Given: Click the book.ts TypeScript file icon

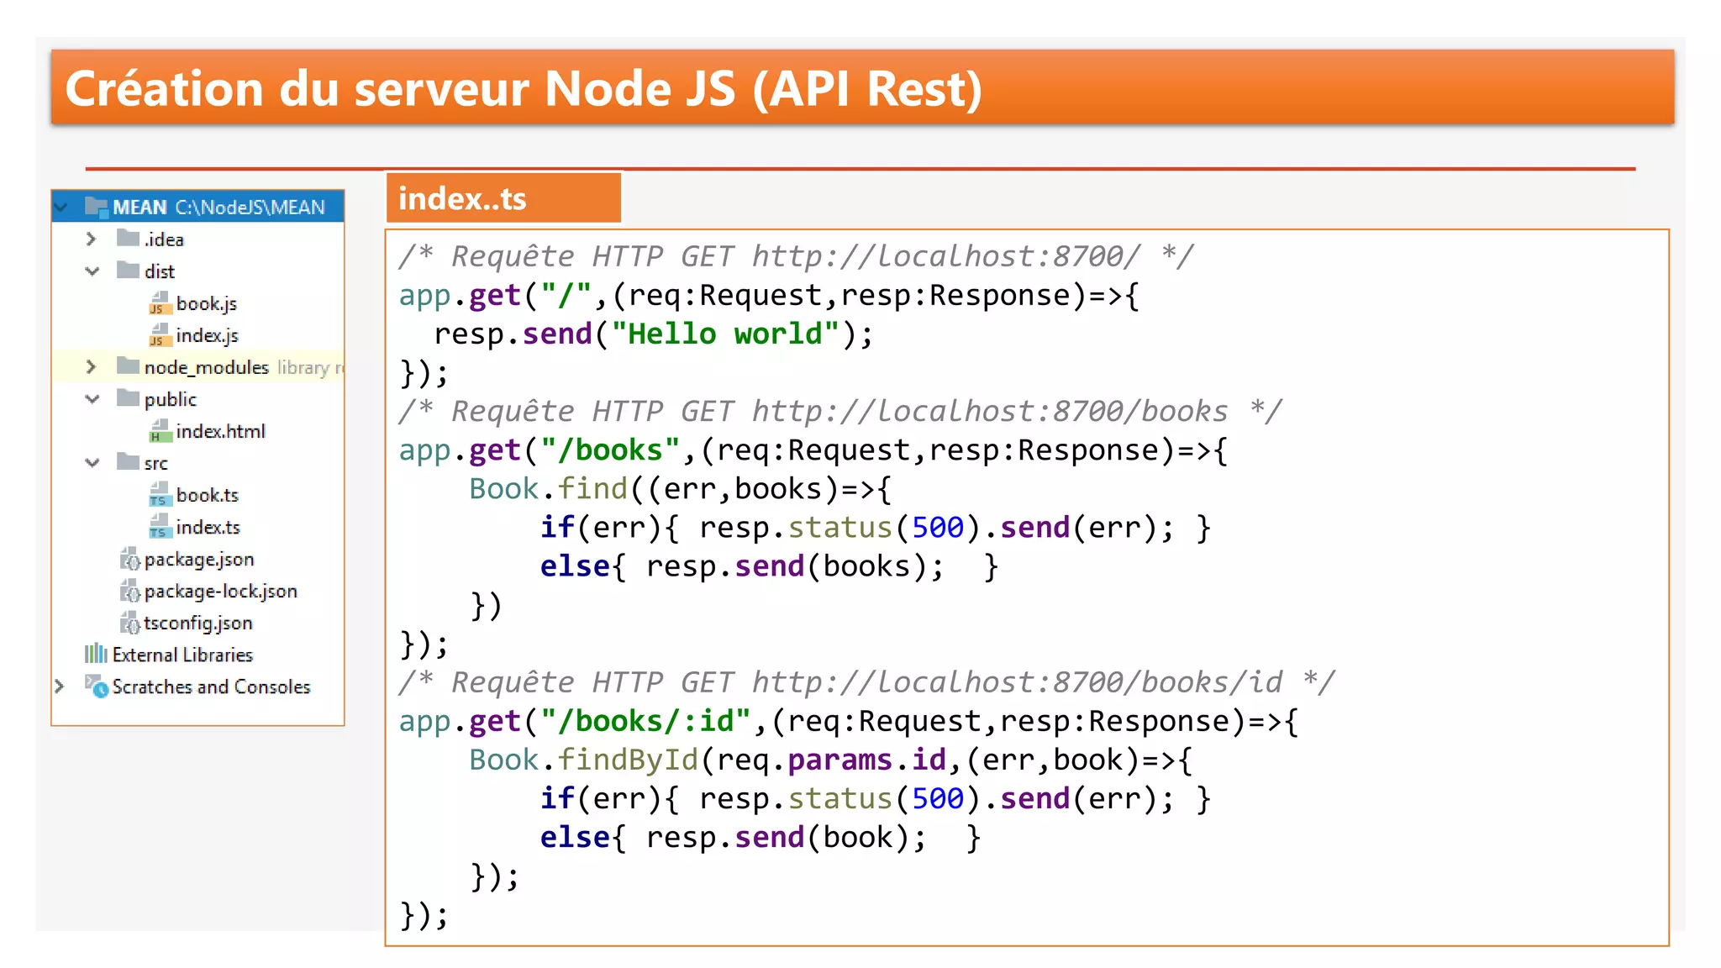Looking at the screenshot, I should coord(160,494).
